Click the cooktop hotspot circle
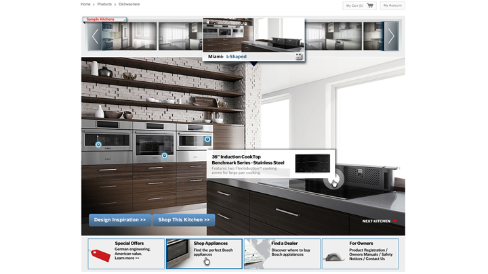 [333, 179]
